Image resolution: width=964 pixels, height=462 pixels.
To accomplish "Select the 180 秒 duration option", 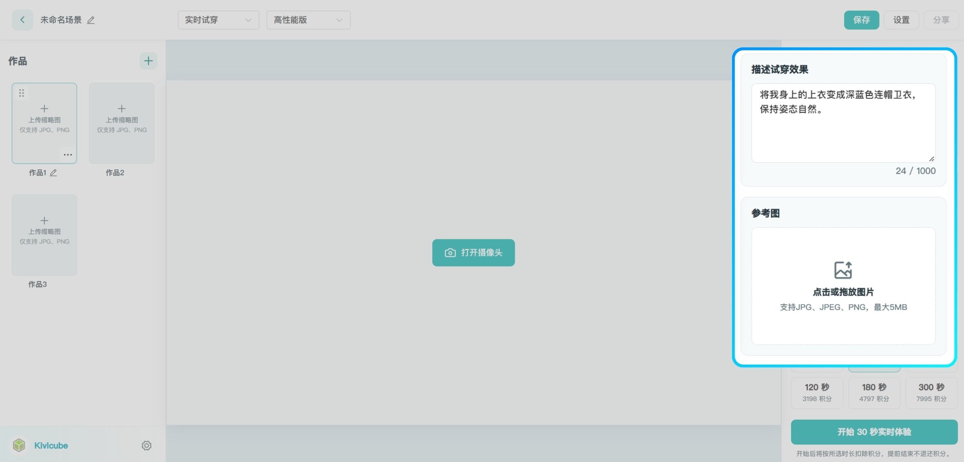I will click(x=874, y=393).
